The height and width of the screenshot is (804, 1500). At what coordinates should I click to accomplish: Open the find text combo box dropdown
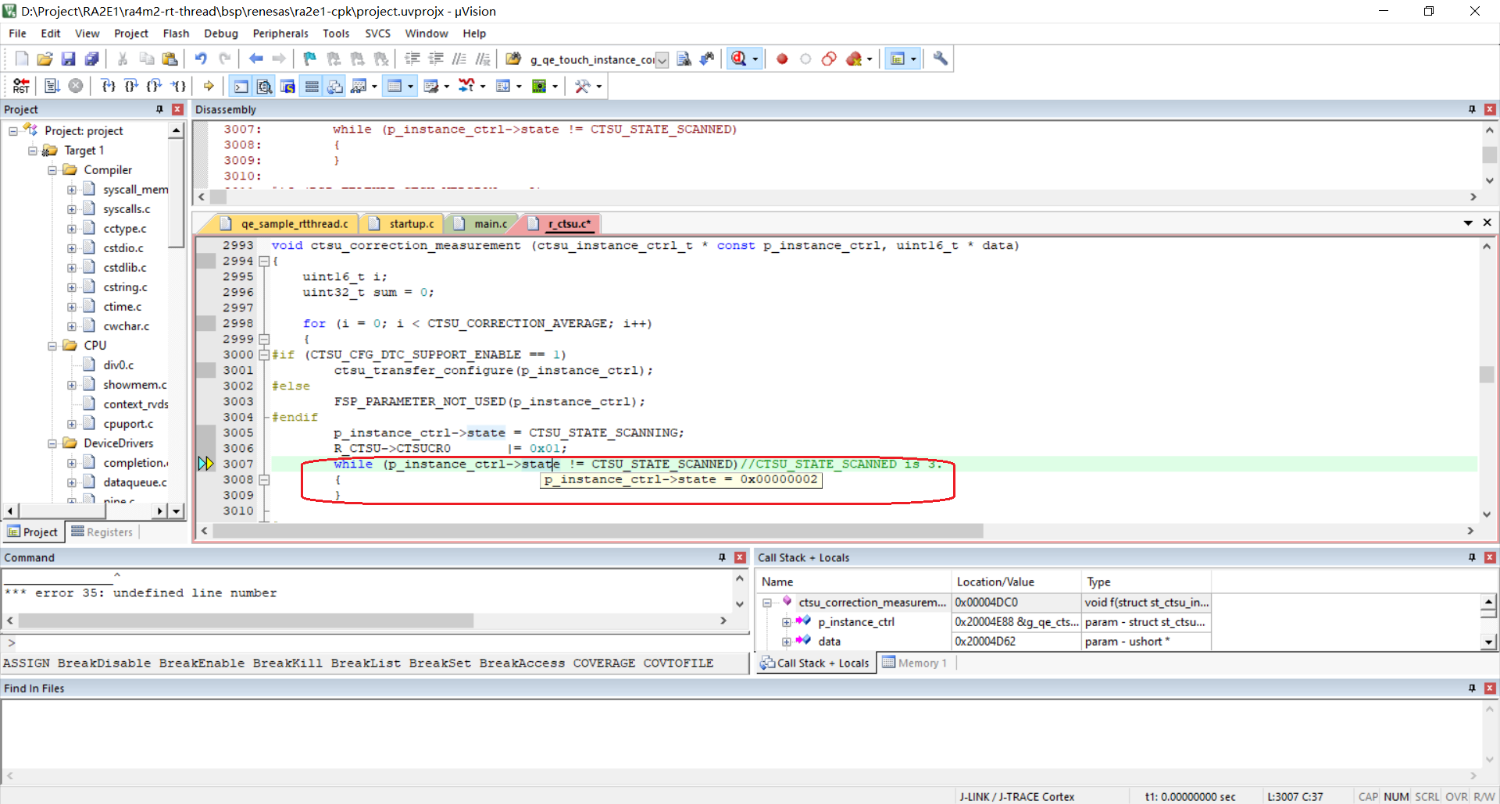[662, 60]
